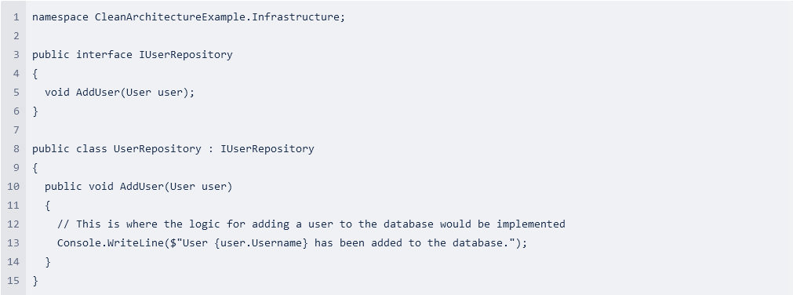This screenshot has height=295, width=793.
Task: Click the closing brace on line 6
Action: (35, 111)
